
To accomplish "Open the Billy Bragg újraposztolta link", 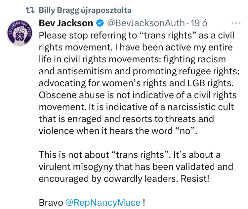I will (x=85, y=10).
